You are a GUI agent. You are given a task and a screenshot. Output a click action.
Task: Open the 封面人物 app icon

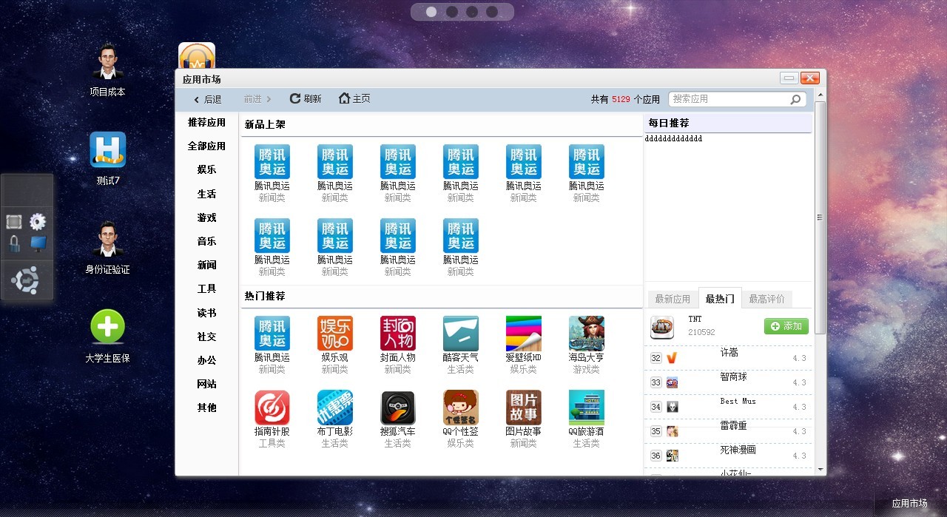pos(398,334)
